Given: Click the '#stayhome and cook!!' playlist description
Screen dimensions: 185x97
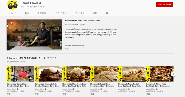Looking at the screenshot, I should coord(16,62).
